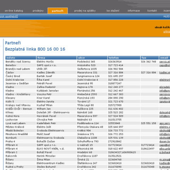
Task: Click firm Kadlec Zdeněk
Action: [x=46, y=73]
